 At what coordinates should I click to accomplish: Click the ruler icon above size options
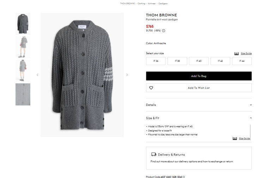pos(237,53)
